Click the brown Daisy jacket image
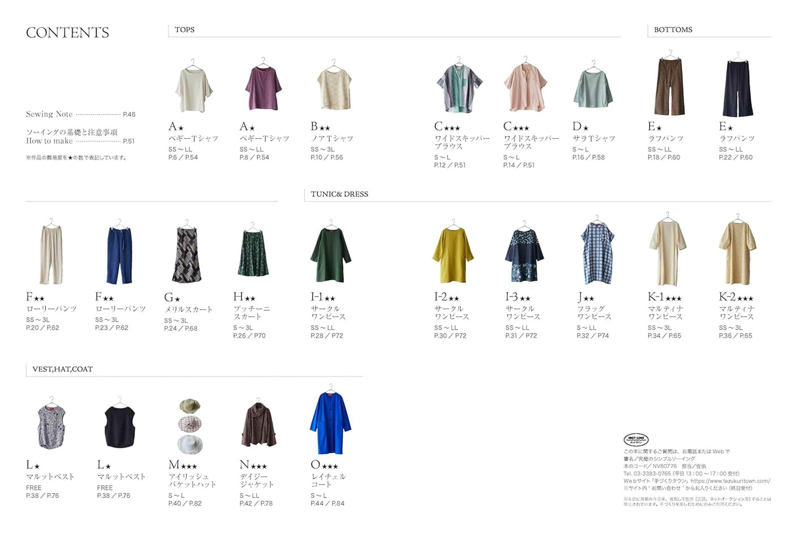 258,425
